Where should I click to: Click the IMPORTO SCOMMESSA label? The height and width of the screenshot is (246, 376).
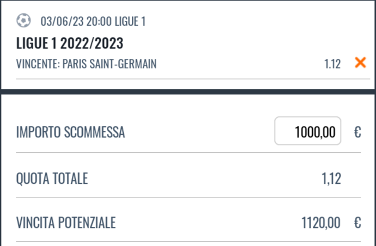pyautogui.click(x=70, y=132)
